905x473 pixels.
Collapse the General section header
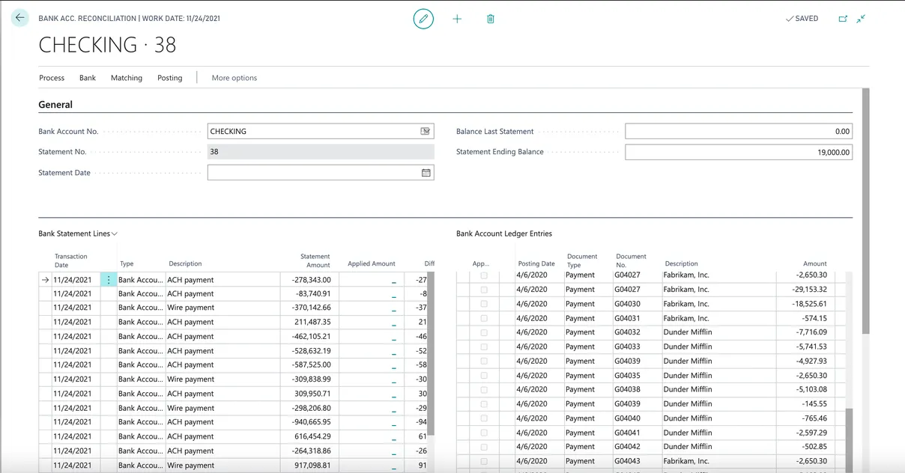click(x=55, y=105)
